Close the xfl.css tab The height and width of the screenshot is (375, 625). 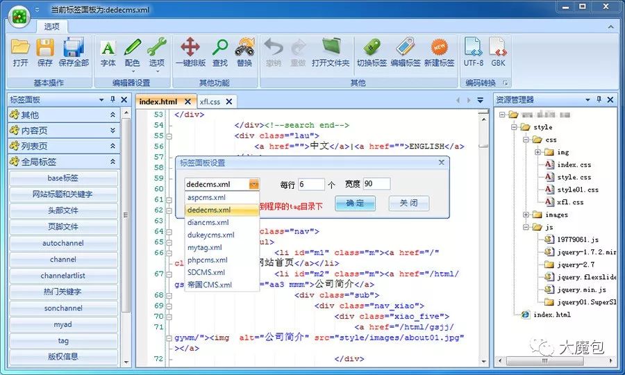pyautogui.click(x=228, y=101)
